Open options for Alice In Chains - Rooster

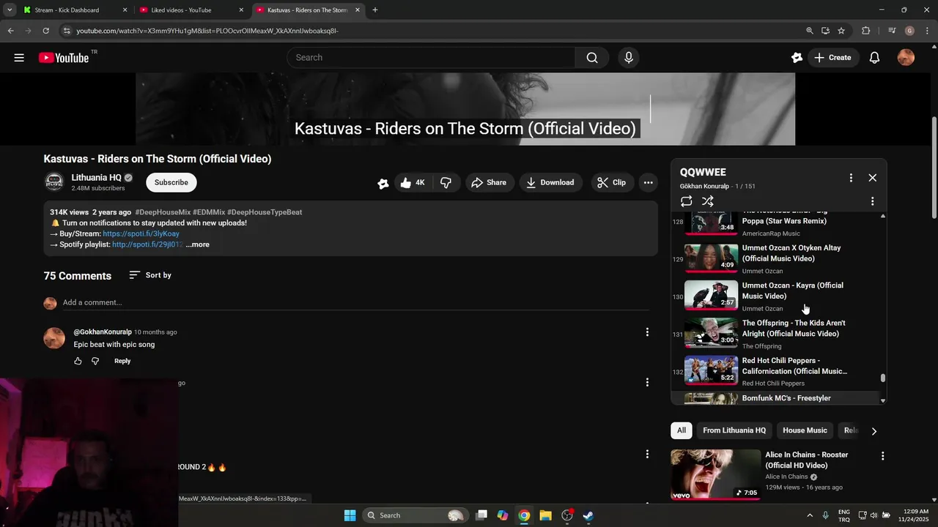882,456
